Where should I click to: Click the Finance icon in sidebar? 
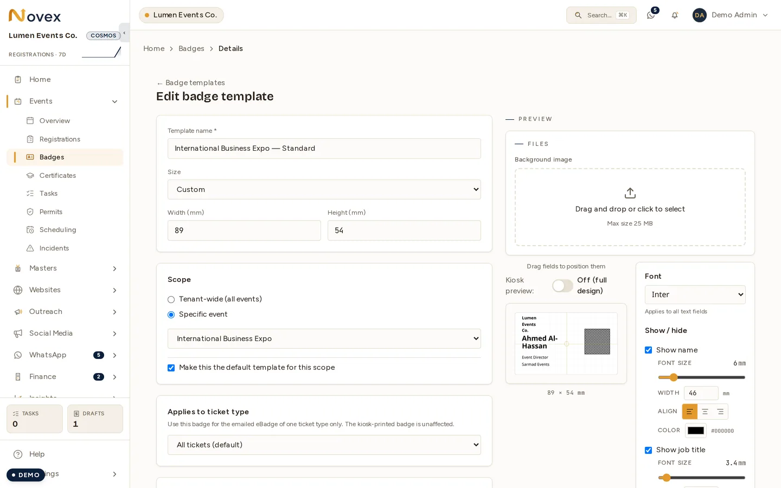point(18,377)
